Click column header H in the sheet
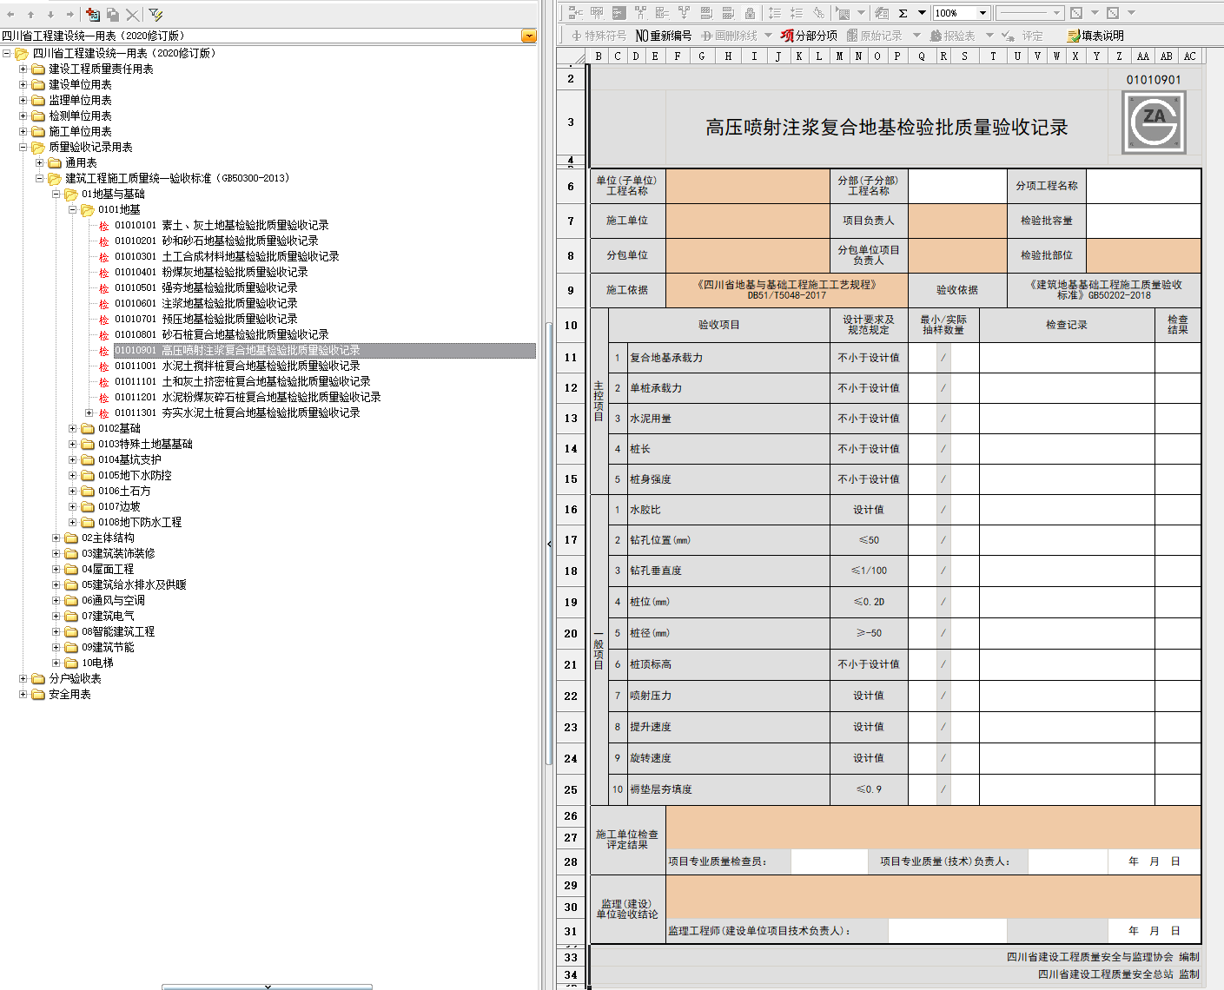The width and height of the screenshot is (1224, 990). coord(728,56)
